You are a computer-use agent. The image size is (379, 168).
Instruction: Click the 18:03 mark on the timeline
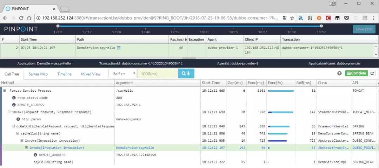tap(204, 32)
